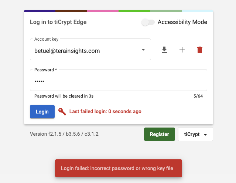The height and width of the screenshot is (183, 236).
Task: Click the red key icon beside Login
Action: 62,112
